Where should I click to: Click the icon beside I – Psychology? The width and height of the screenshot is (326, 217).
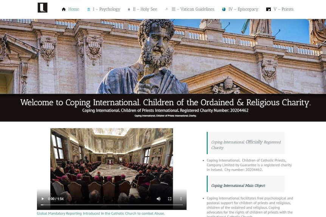point(88,9)
